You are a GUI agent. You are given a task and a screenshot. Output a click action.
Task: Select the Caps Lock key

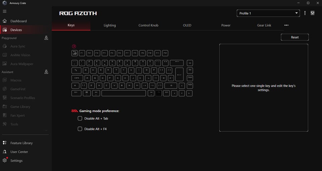click(x=77, y=78)
